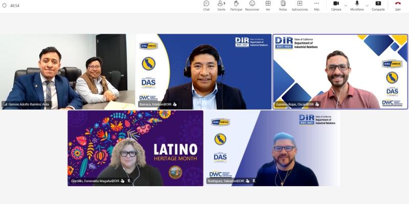The image size is (409, 204).
Task: Click signal icon beside Gerson Adolfo name
Action: point(5,105)
